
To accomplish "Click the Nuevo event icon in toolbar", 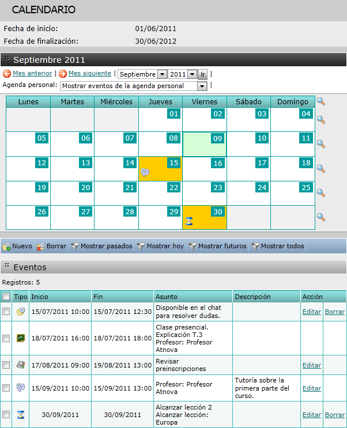I will click(6, 247).
